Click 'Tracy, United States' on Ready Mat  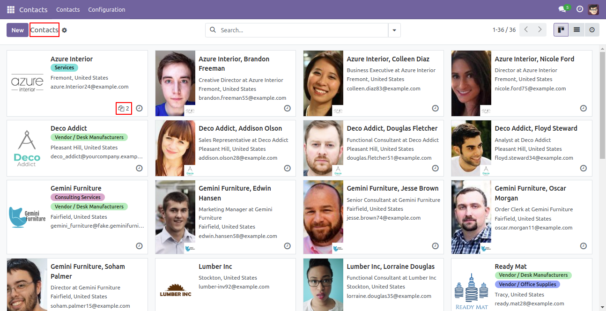click(x=519, y=295)
